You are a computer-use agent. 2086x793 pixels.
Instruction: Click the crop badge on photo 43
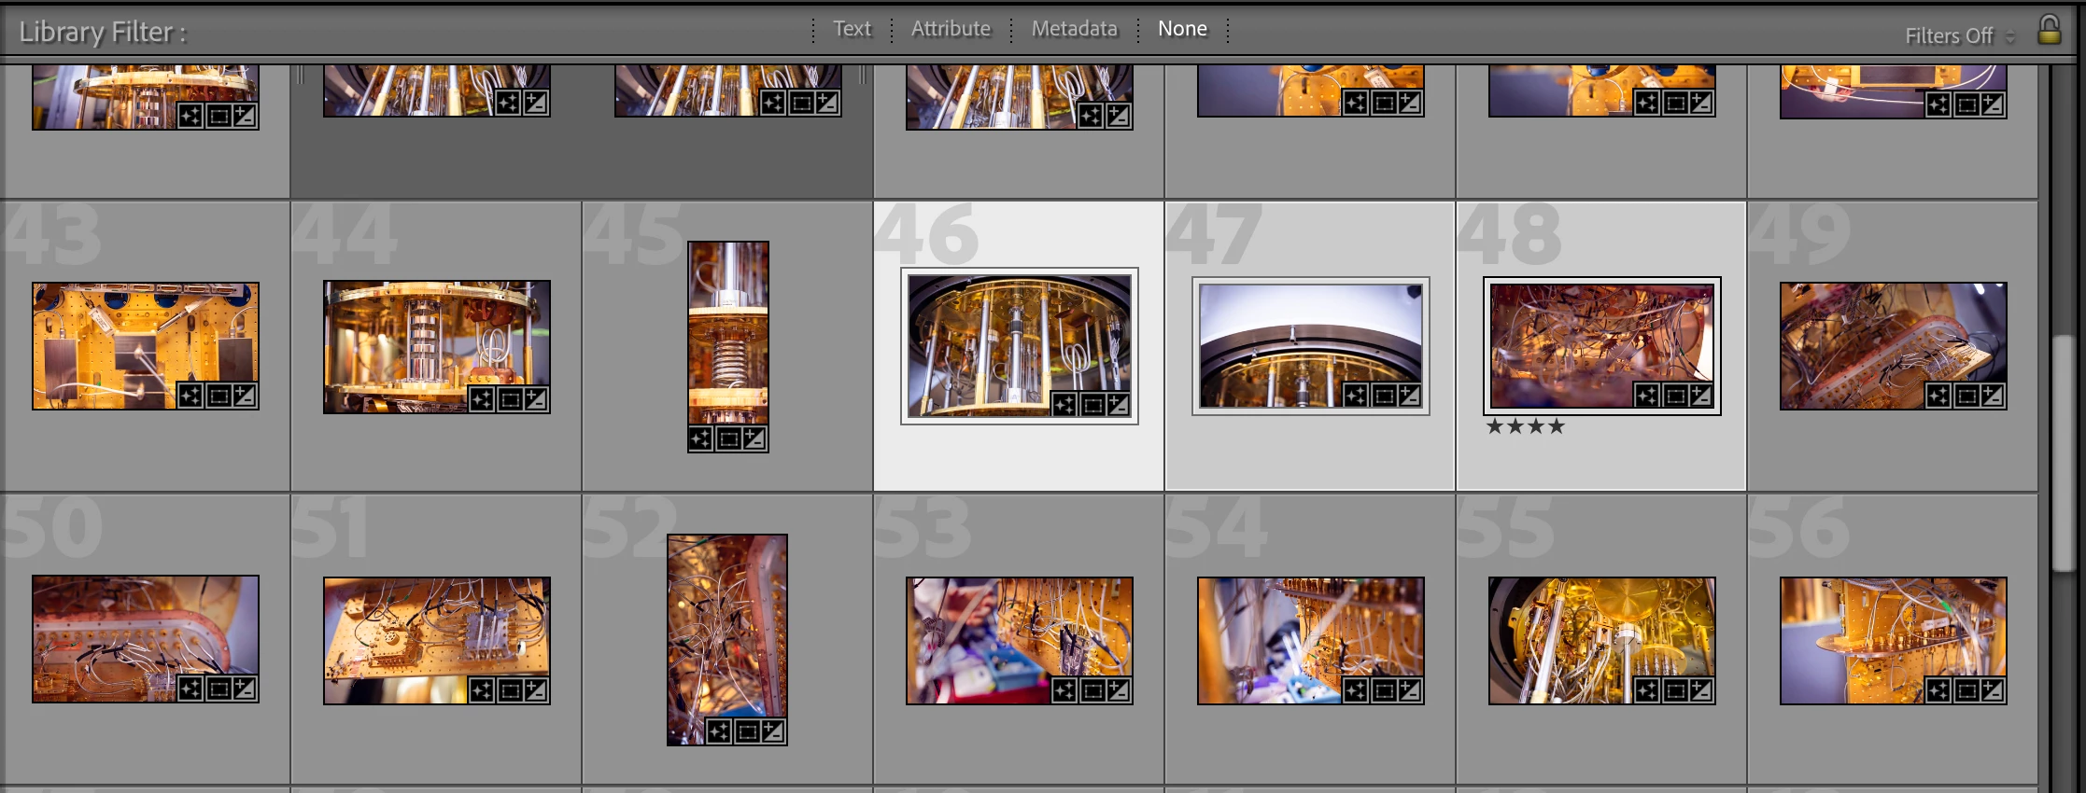point(218,396)
